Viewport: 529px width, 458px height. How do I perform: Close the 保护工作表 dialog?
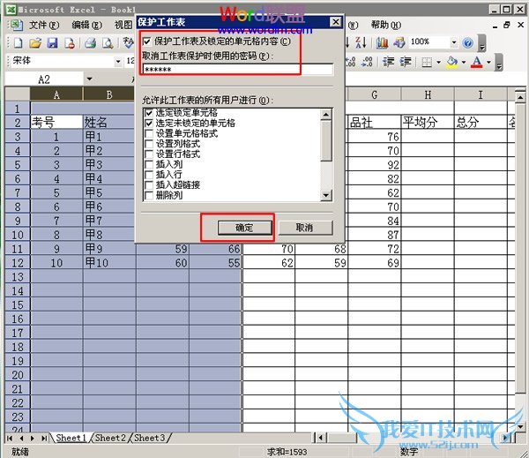[336, 22]
